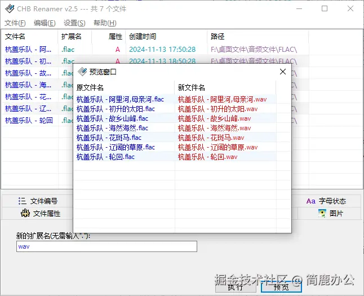Click new name 阿里河,母亲河.wav in preview
This screenshot has width=364, height=296.
pyautogui.click(x=222, y=99)
